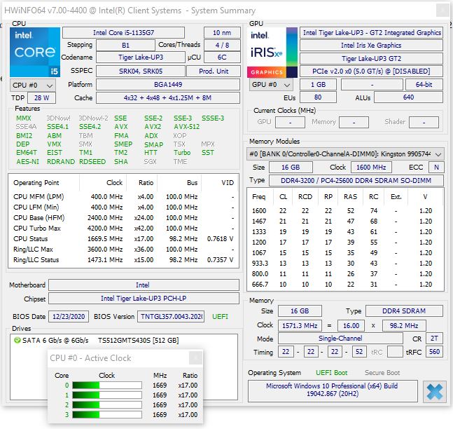
Task: Click the Prod. Unit field
Action: point(214,71)
